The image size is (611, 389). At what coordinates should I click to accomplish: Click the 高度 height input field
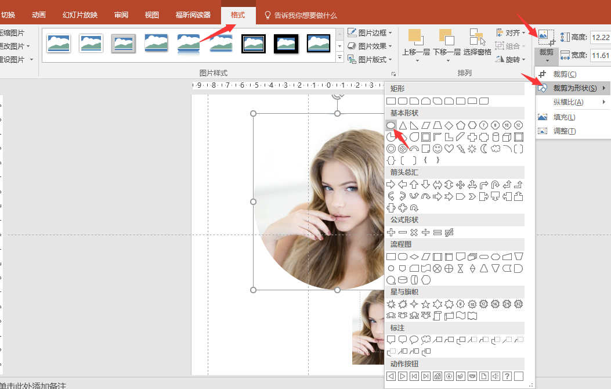pyautogui.click(x=600, y=38)
